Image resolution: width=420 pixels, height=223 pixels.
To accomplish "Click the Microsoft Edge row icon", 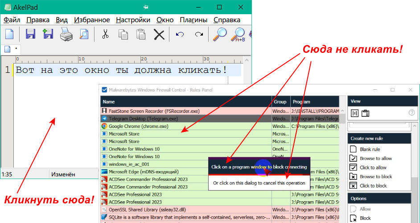I will tap(104, 171).
